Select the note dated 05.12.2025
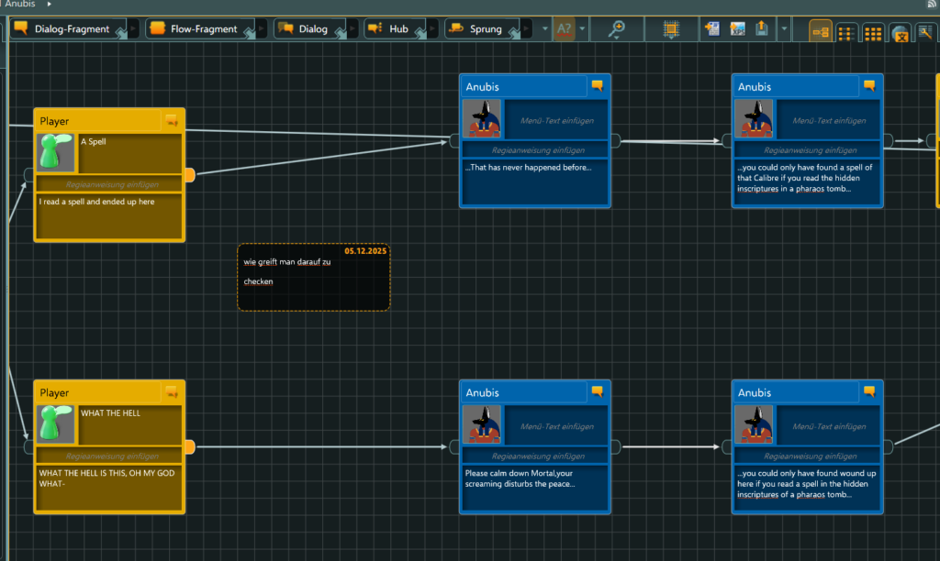This screenshot has height=561, width=940. click(x=313, y=278)
